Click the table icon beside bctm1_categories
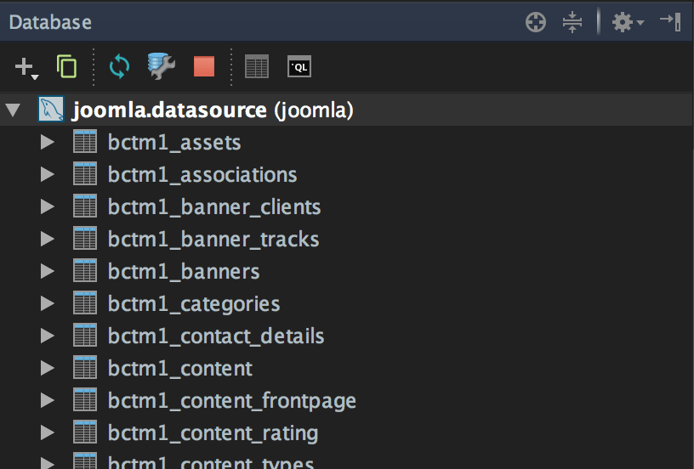 point(85,302)
